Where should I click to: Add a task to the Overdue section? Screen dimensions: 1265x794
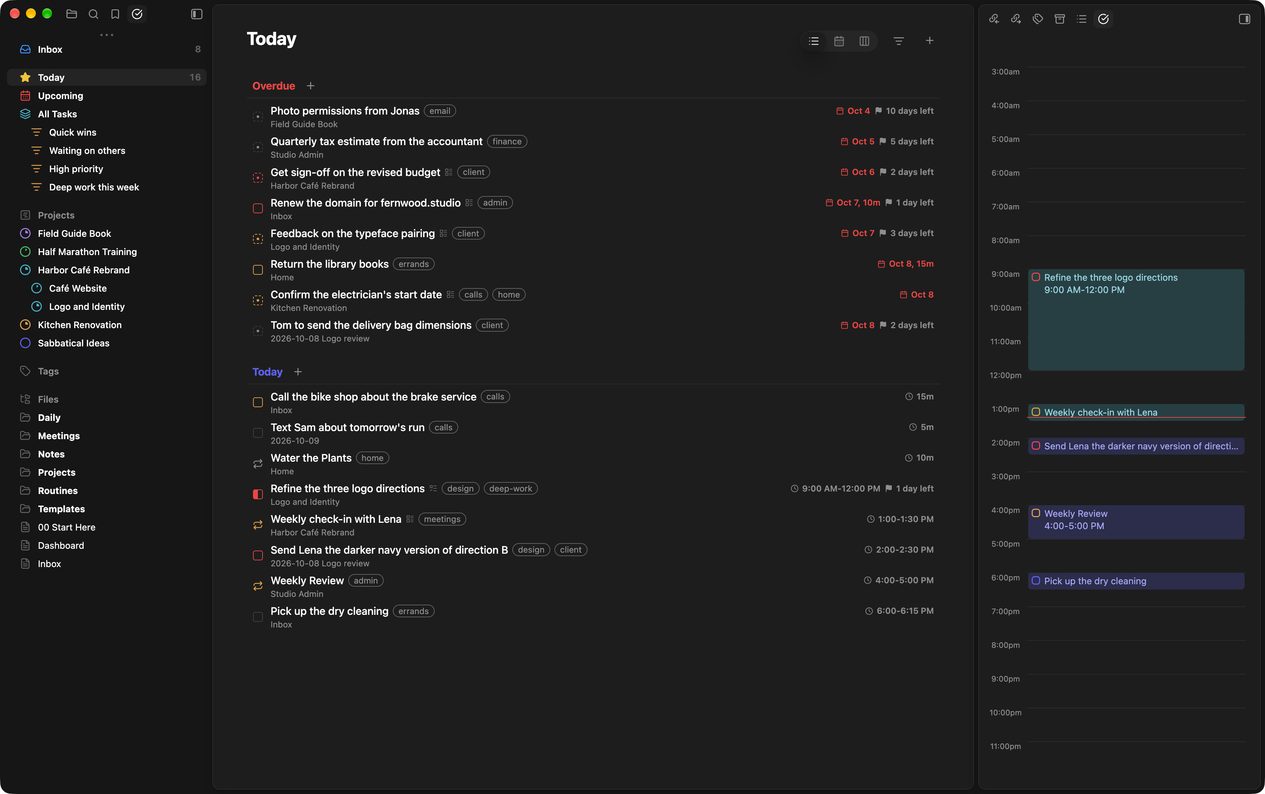tap(311, 86)
